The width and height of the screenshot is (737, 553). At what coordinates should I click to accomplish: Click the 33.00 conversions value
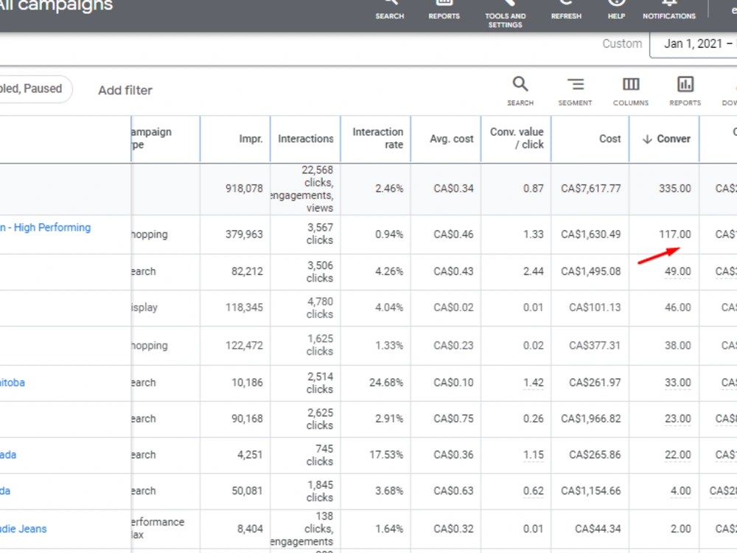(x=677, y=383)
